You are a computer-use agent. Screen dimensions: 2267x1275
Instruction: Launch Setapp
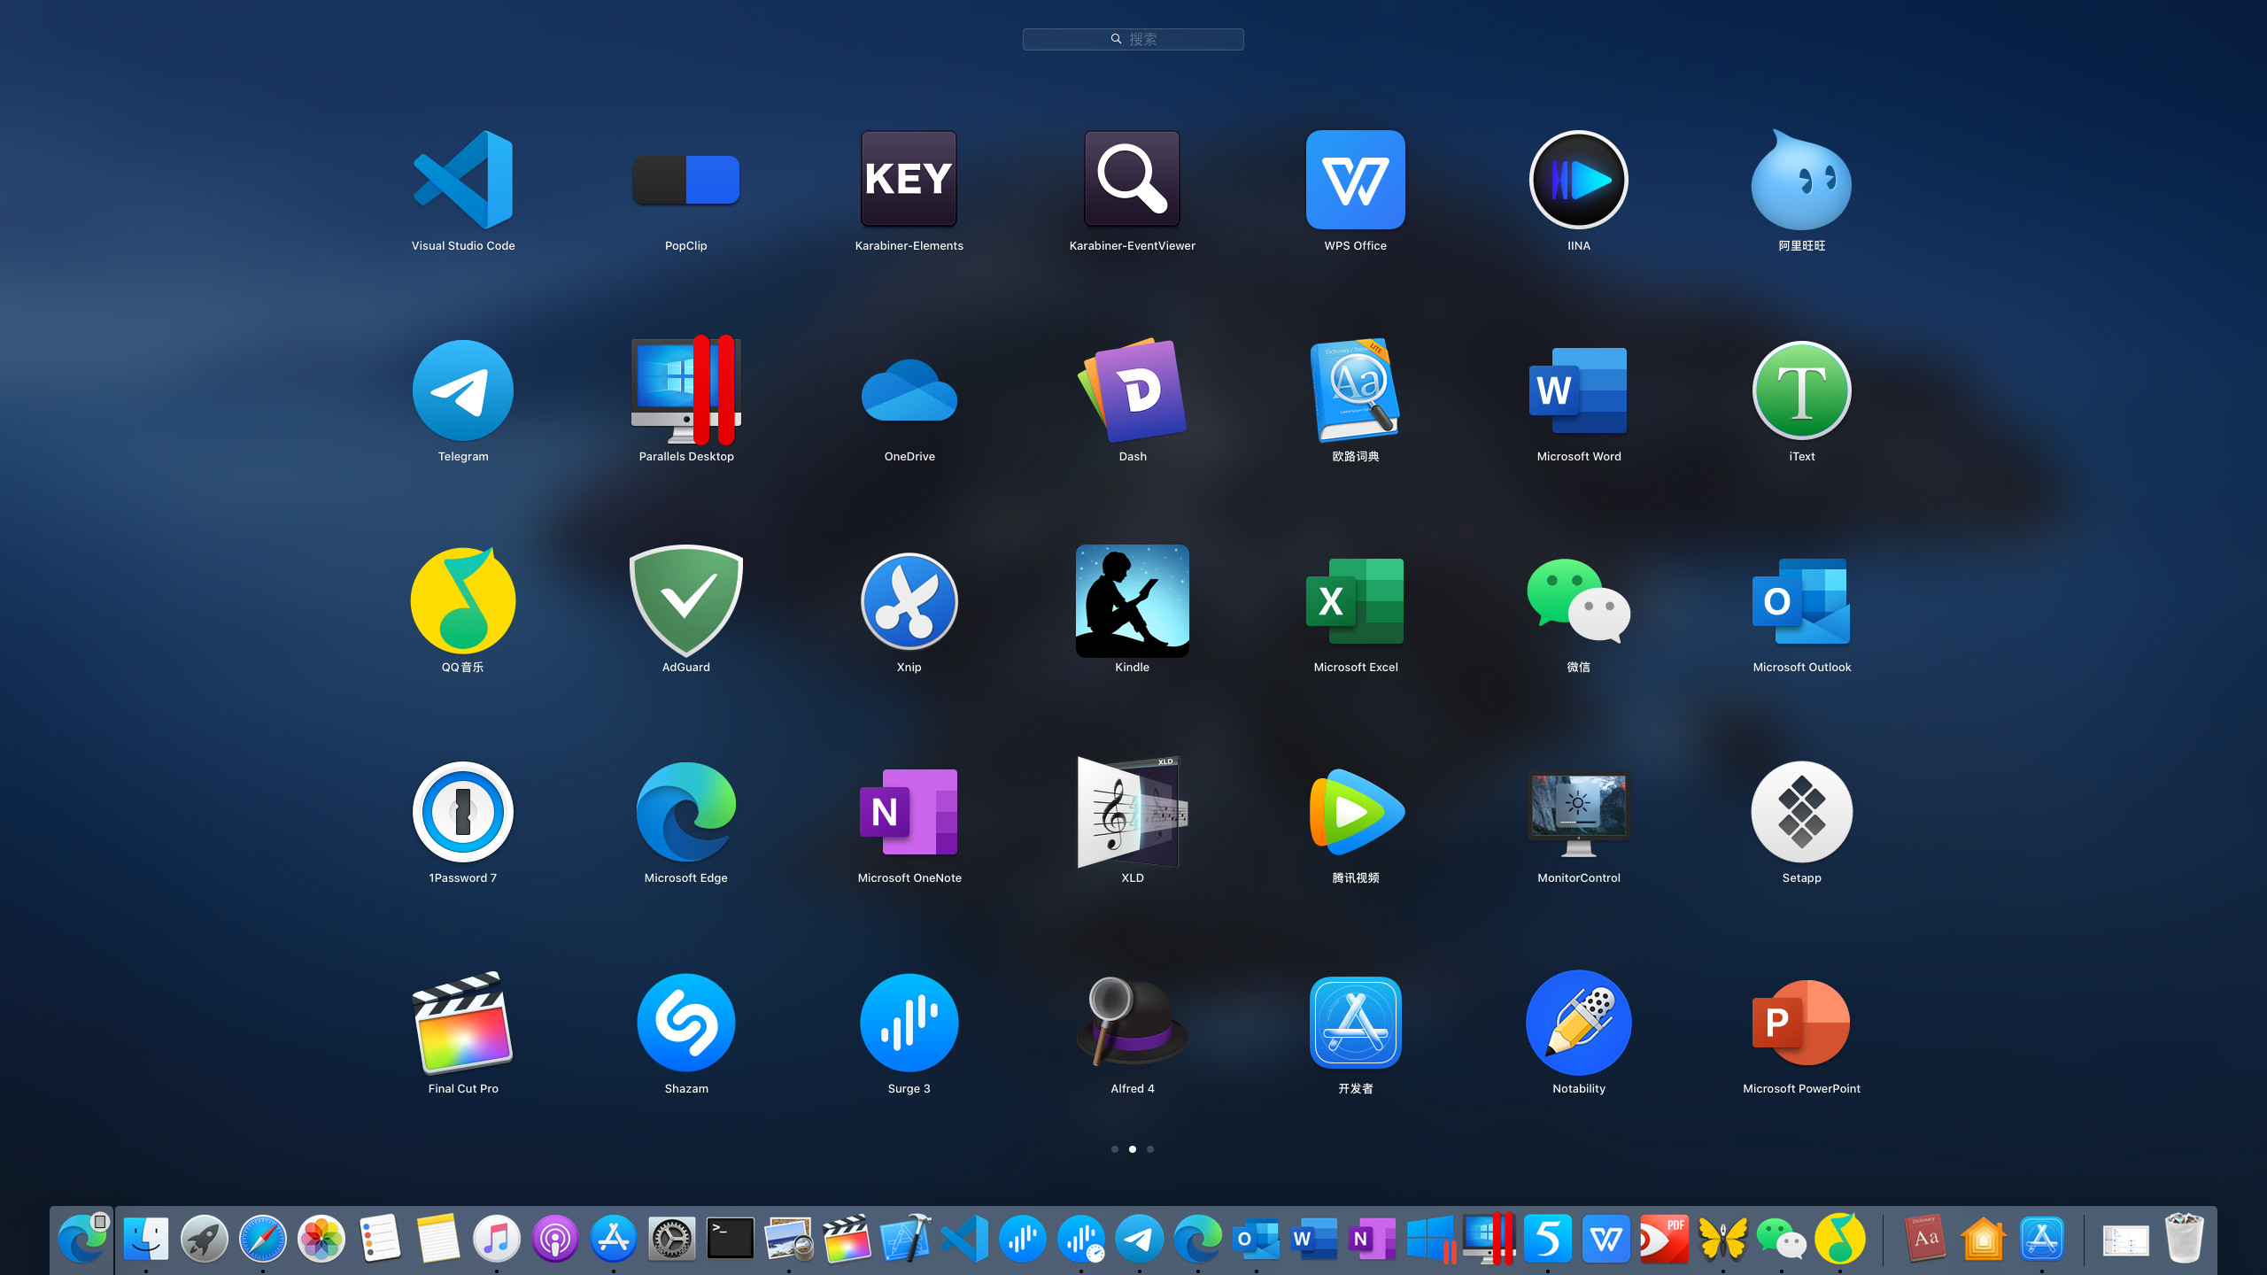[1802, 812]
